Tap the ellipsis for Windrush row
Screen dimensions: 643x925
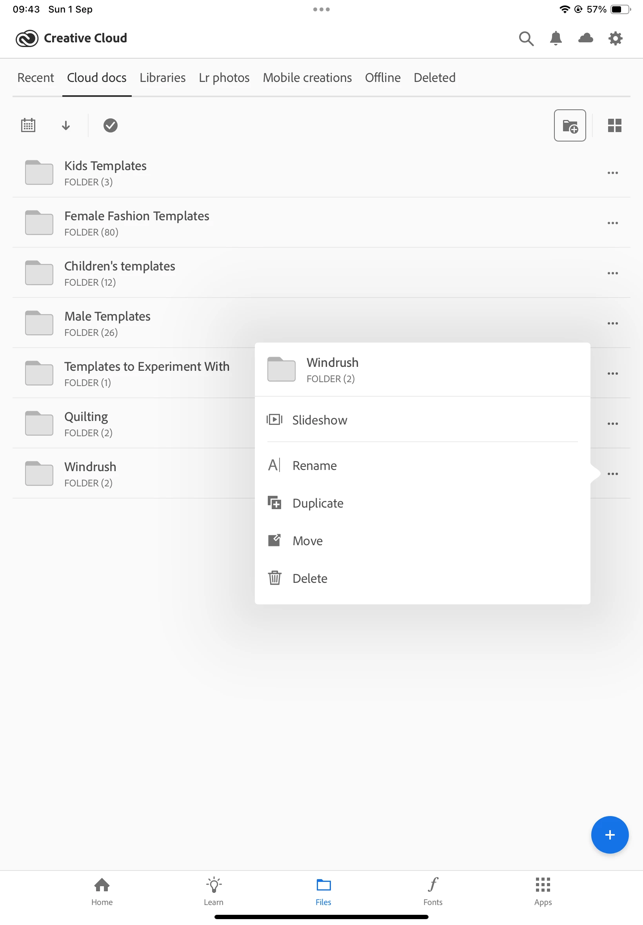coord(612,473)
